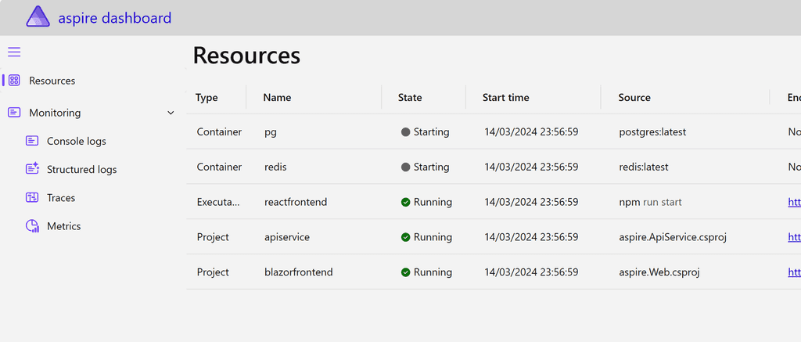
Task: Select the pg resource name
Action: (x=270, y=132)
